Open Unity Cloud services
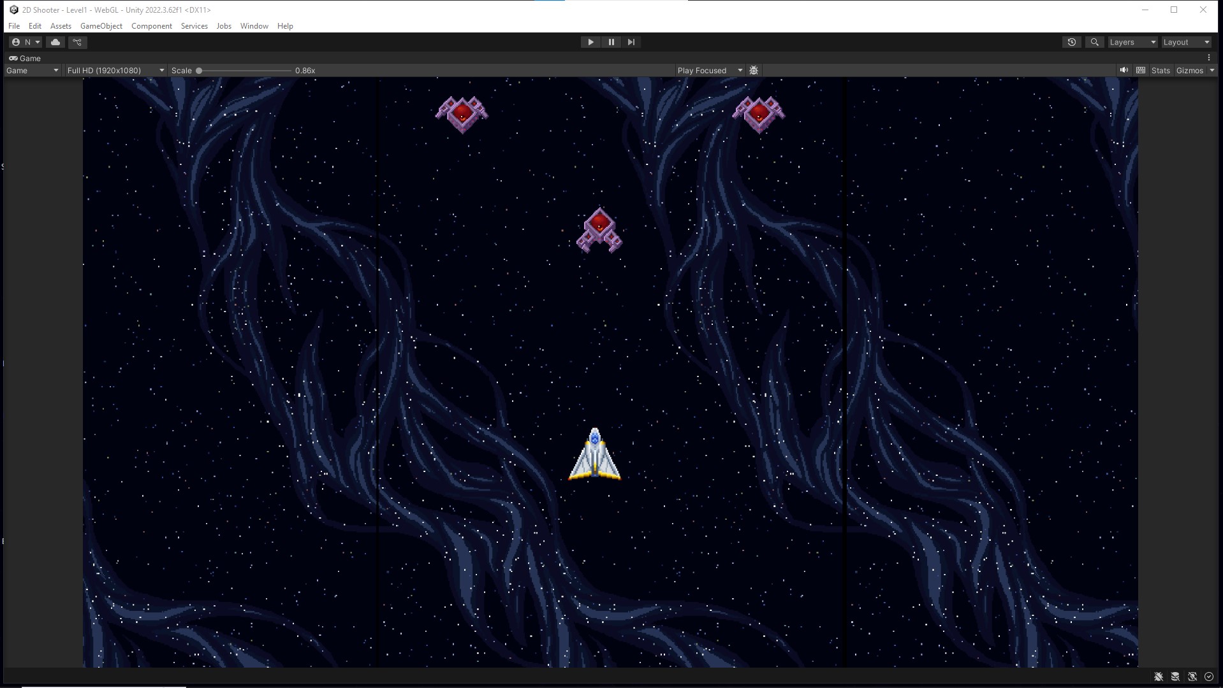This screenshot has width=1223, height=688. (55, 42)
